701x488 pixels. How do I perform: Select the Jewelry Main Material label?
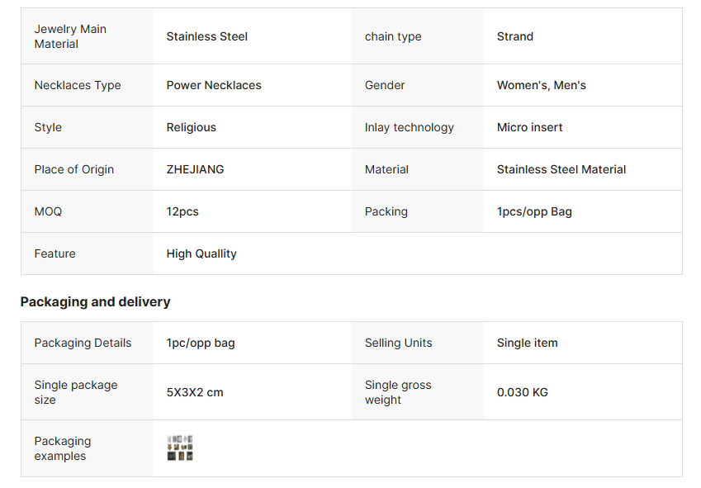point(70,36)
